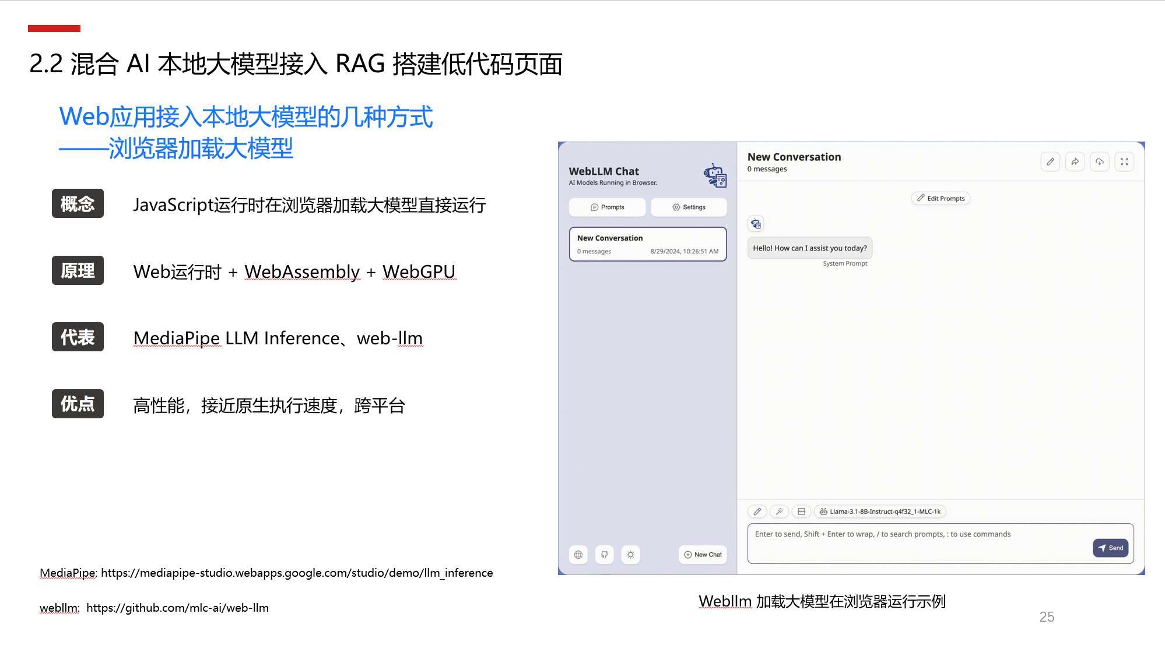1165x656 pixels.
Task: Start a New Chat
Action: (x=703, y=555)
